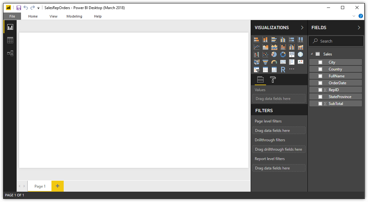Choose the Line chart visualization
The height and width of the screenshot is (202, 368).
(257, 47)
